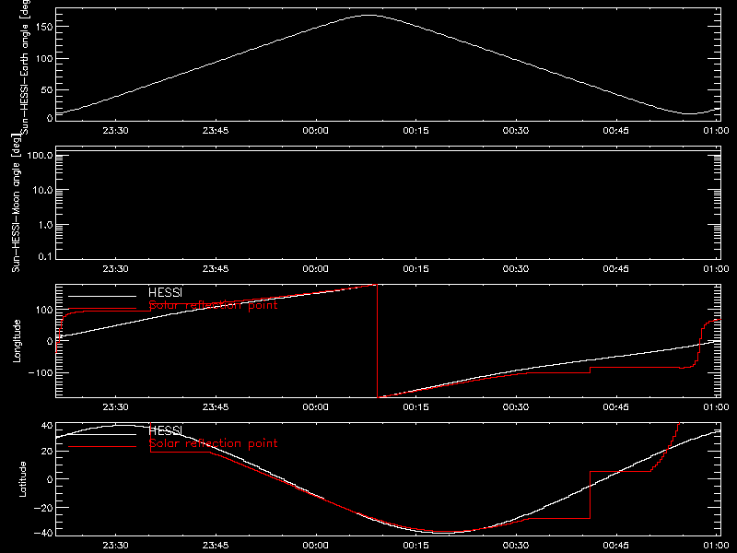Viewport: 737px width, 553px height.
Task: Click the -20 tick on the Latitude axis
Action: (x=43, y=508)
